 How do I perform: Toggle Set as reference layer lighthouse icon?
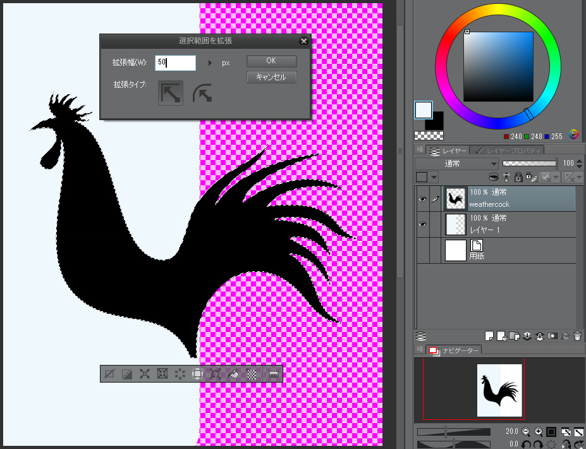506,177
